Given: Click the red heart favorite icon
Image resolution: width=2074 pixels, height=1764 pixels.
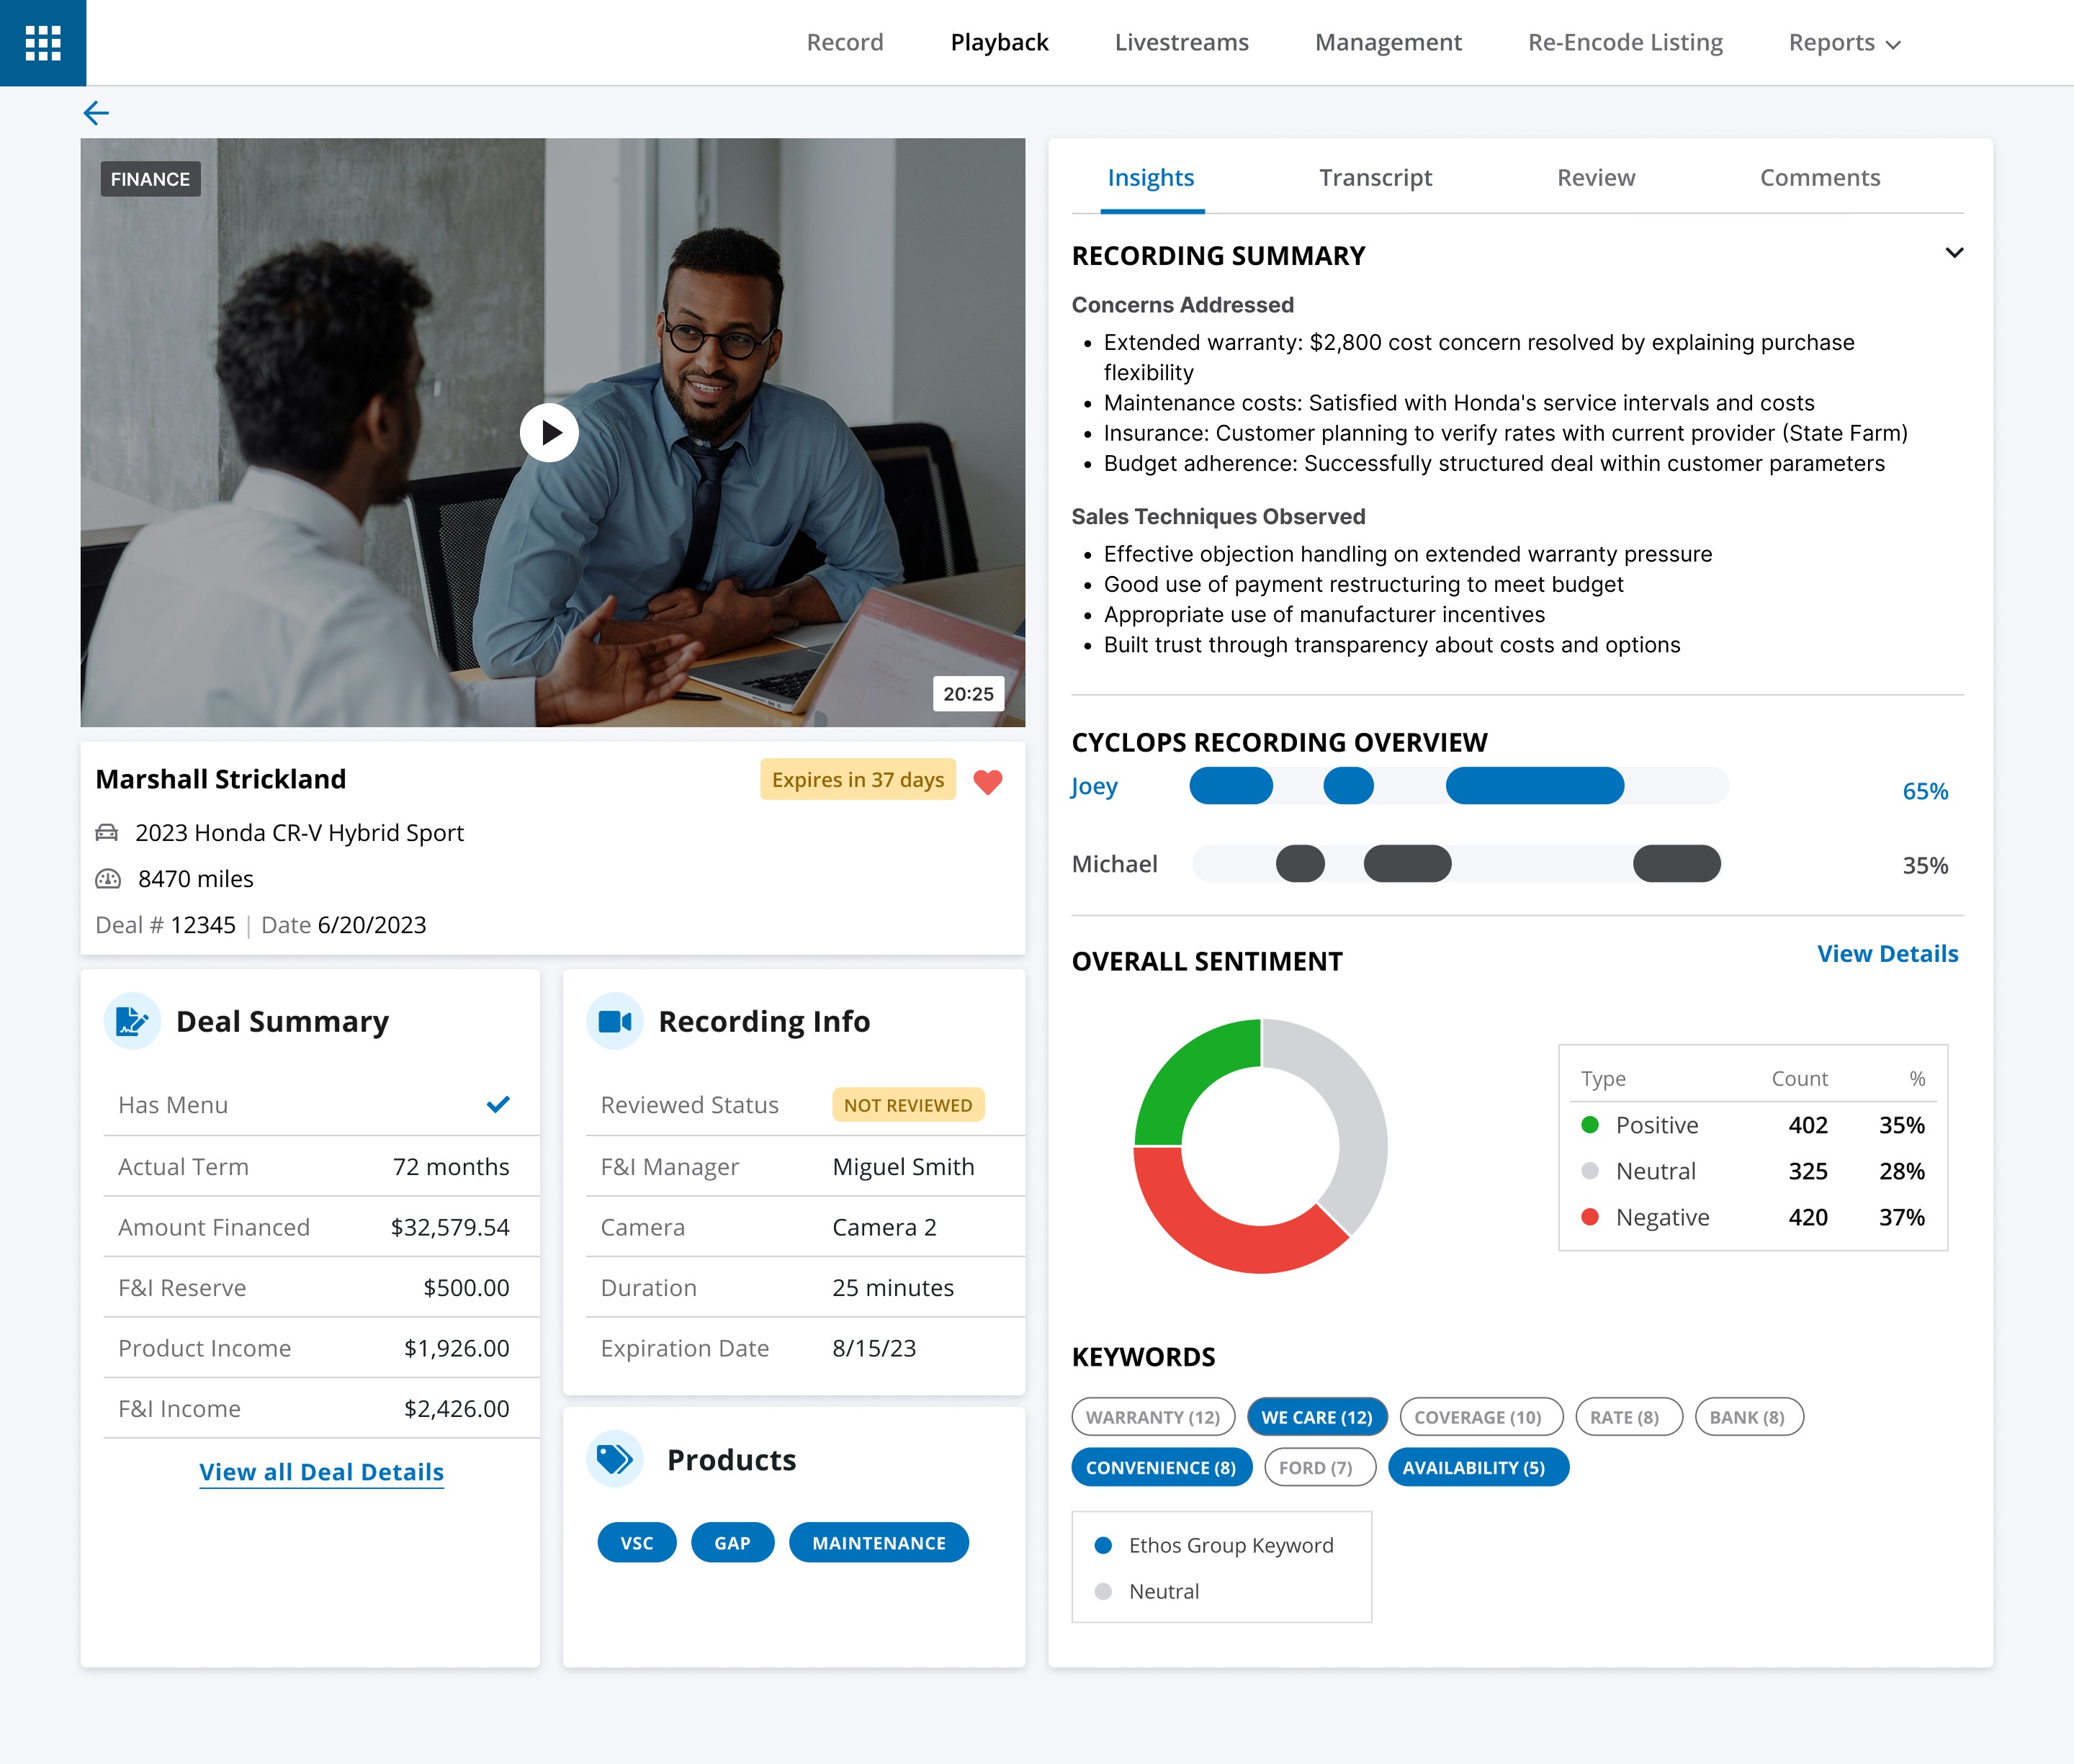Looking at the screenshot, I should (987, 781).
